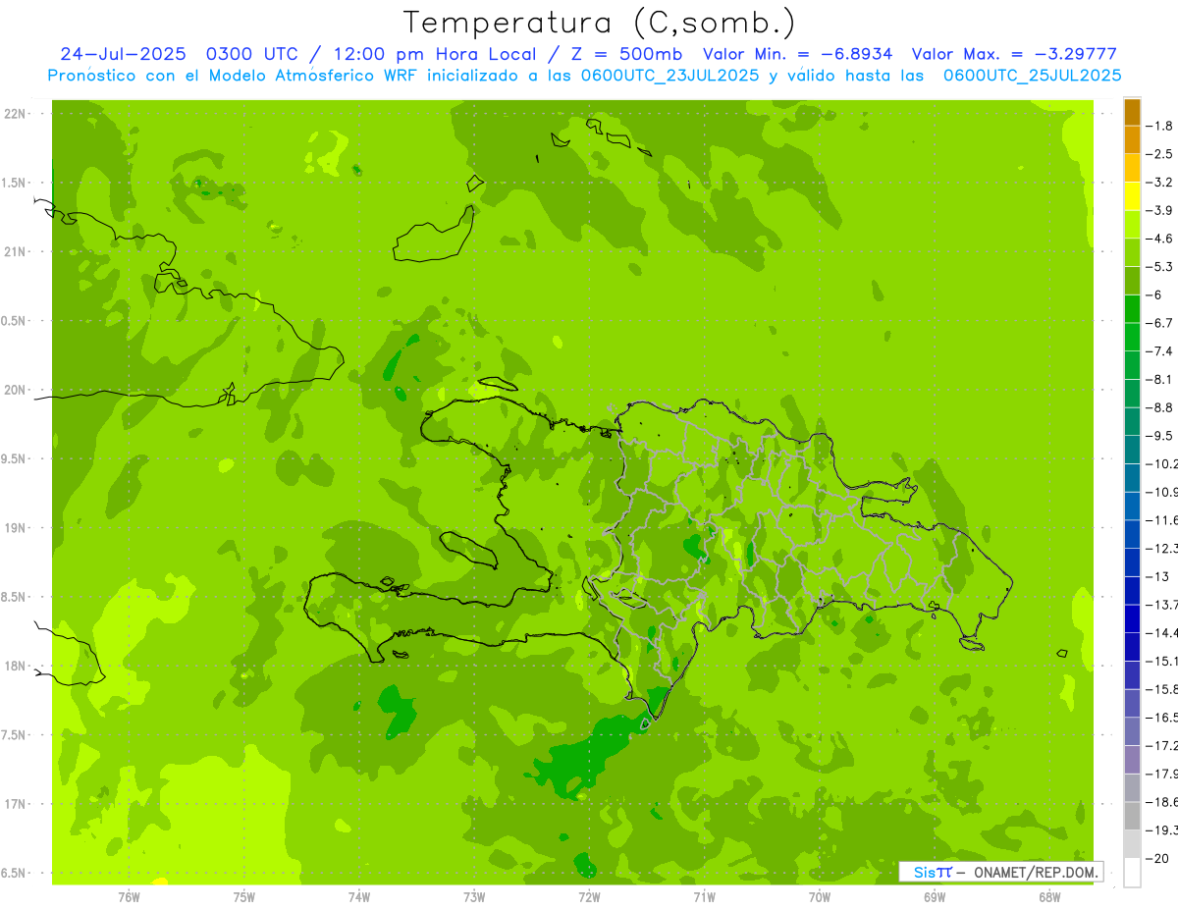Screen dimensions: 1178x910
Task: Click the "75W" longitude label
Action: (x=243, y=897)
